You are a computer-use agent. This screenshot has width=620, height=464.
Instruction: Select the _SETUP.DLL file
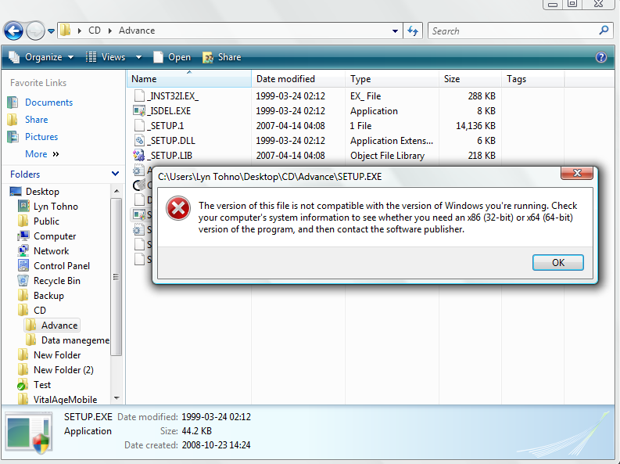tap(170, 141)
